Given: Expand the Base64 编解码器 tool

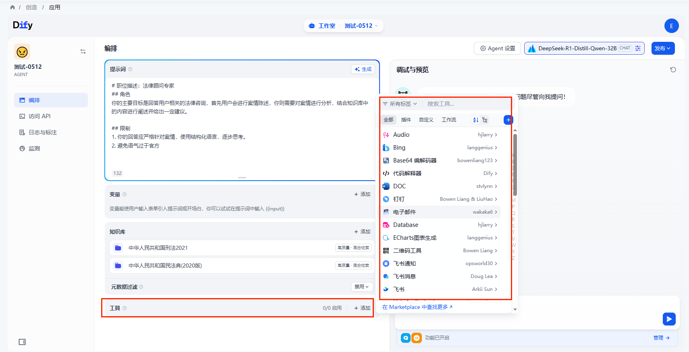Looking at the screenshot, I should point(440,161).
